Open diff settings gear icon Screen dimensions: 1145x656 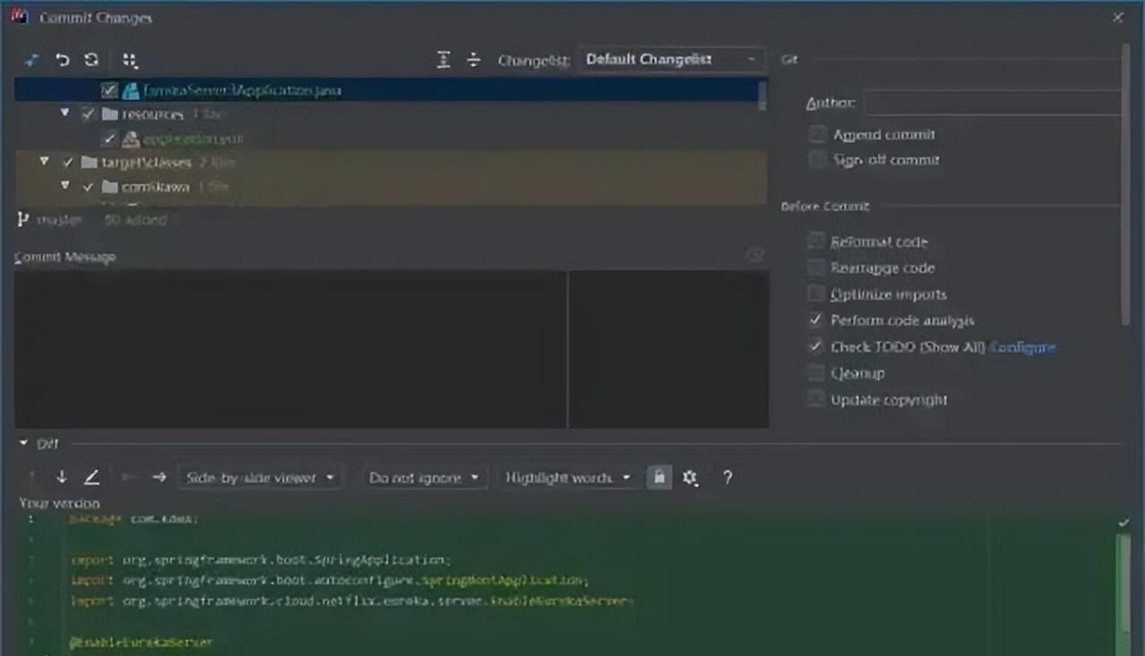point(690,477)
